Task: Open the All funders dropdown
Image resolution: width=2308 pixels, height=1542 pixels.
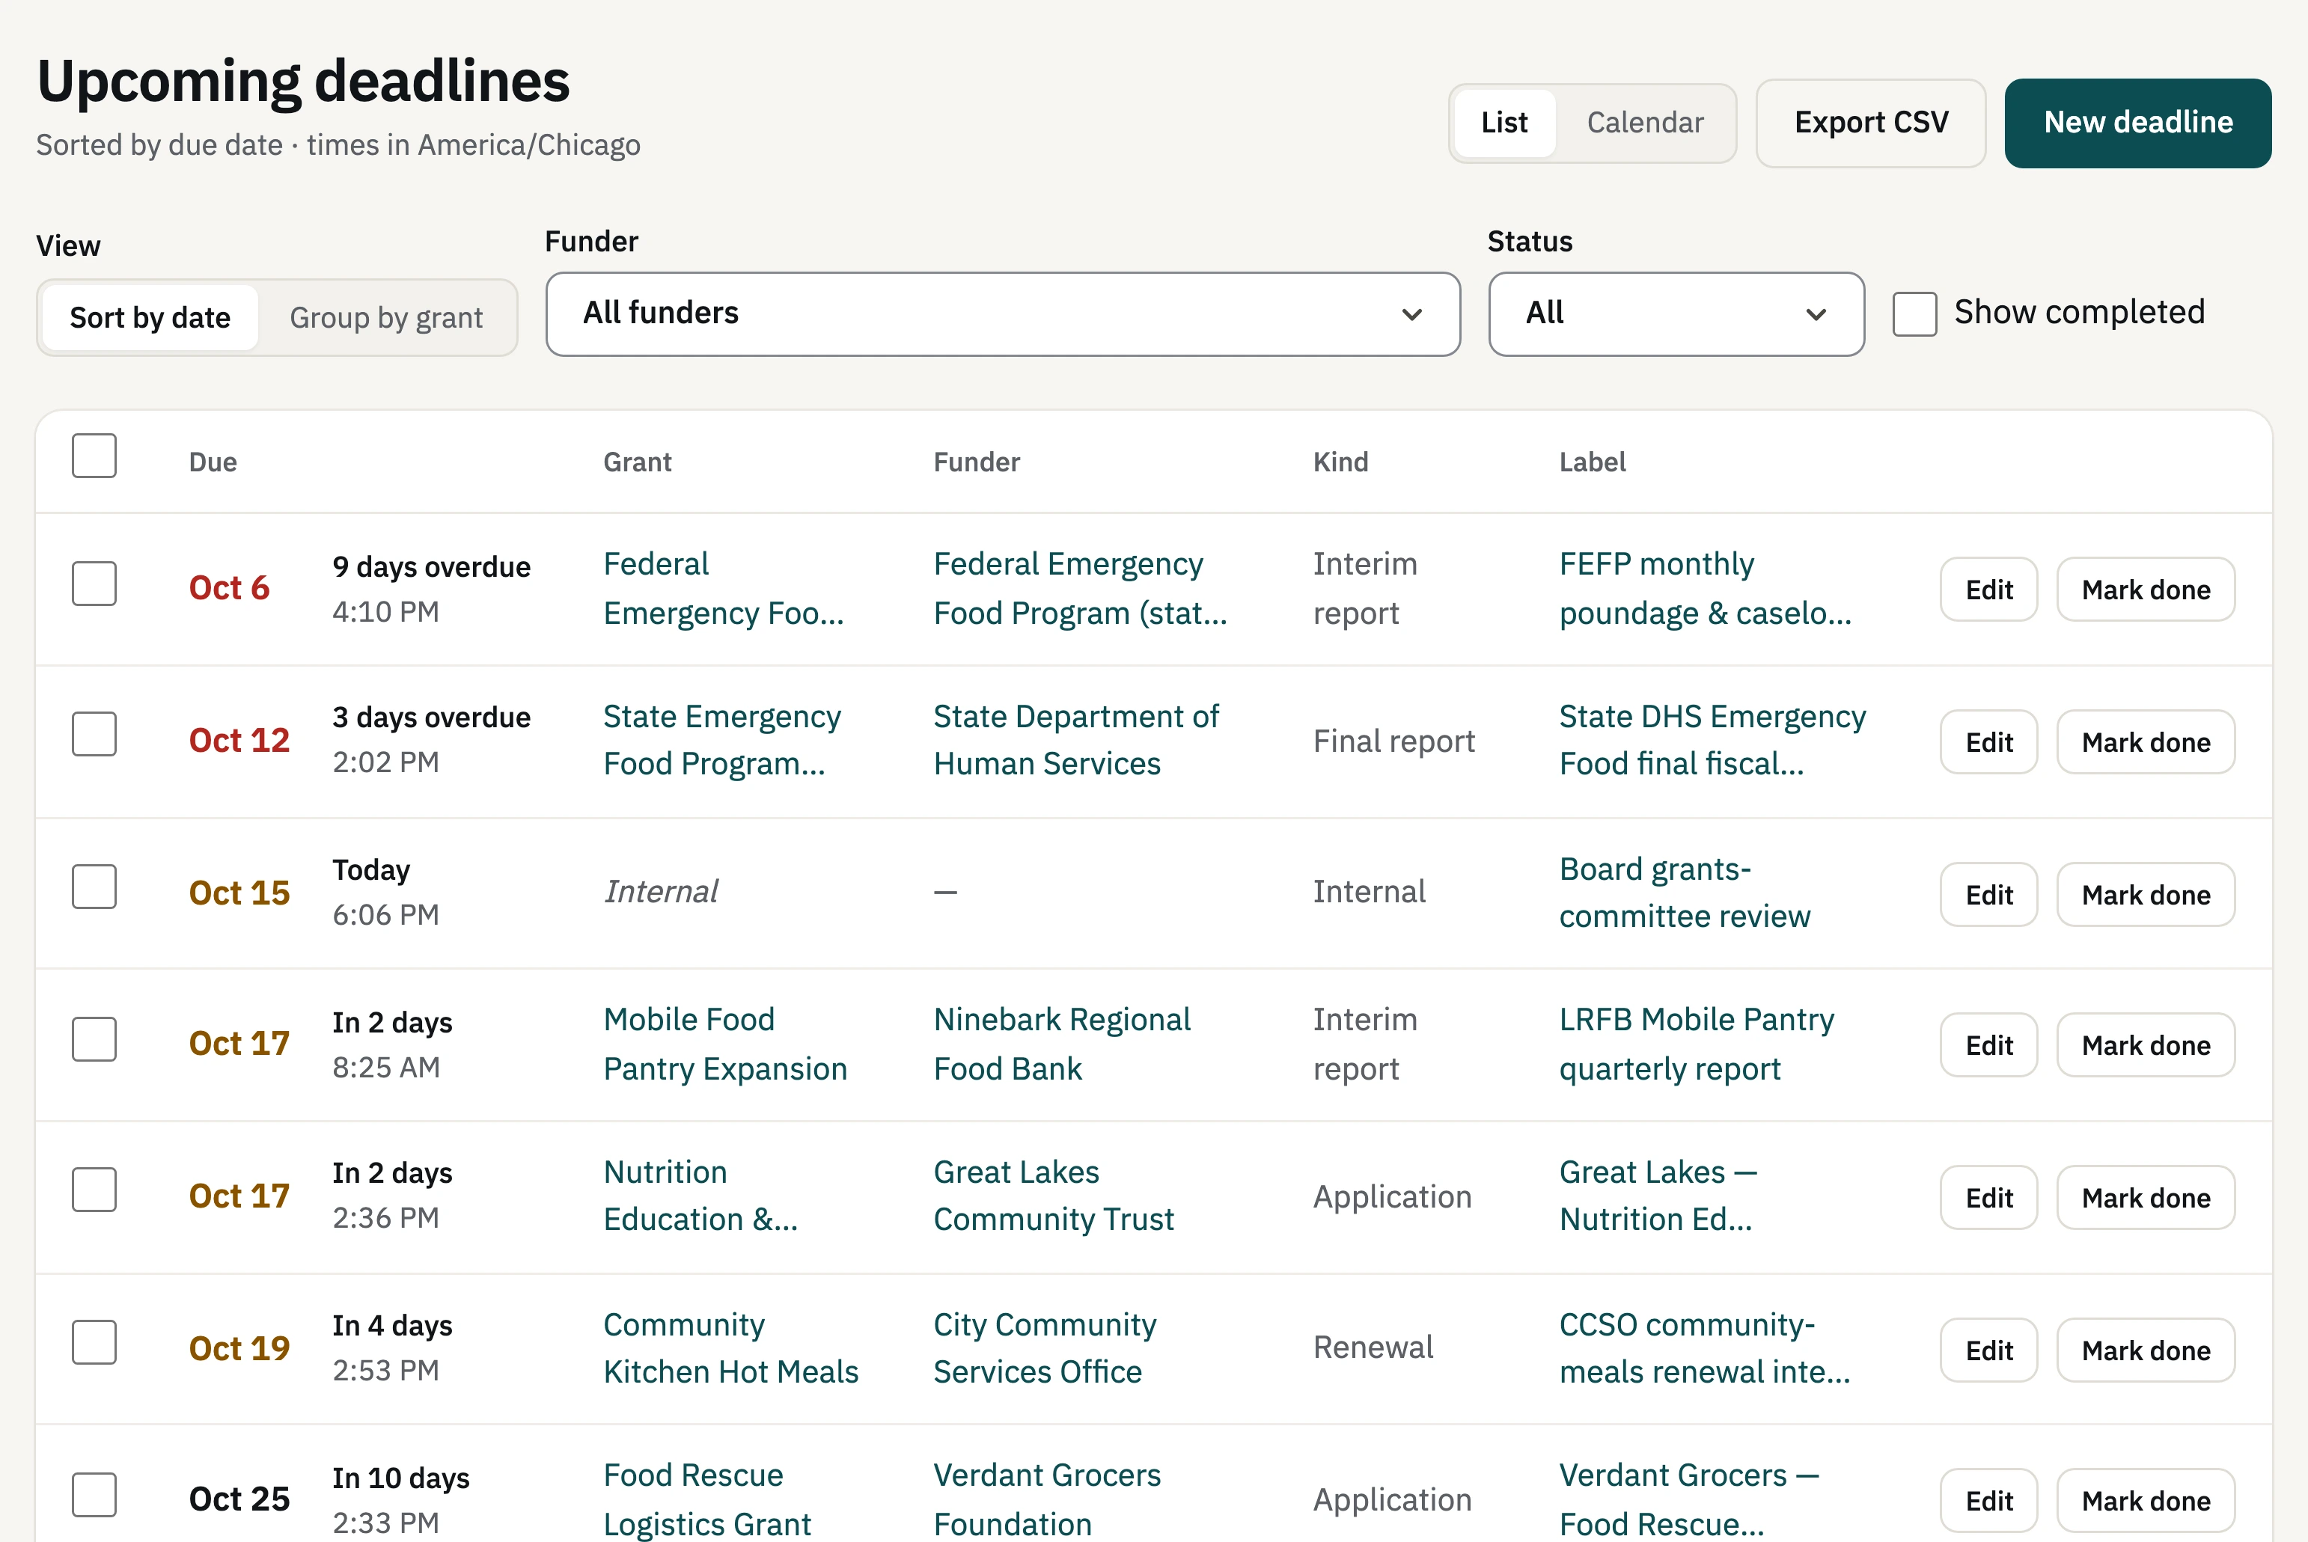Action: tap(1003, 313)
